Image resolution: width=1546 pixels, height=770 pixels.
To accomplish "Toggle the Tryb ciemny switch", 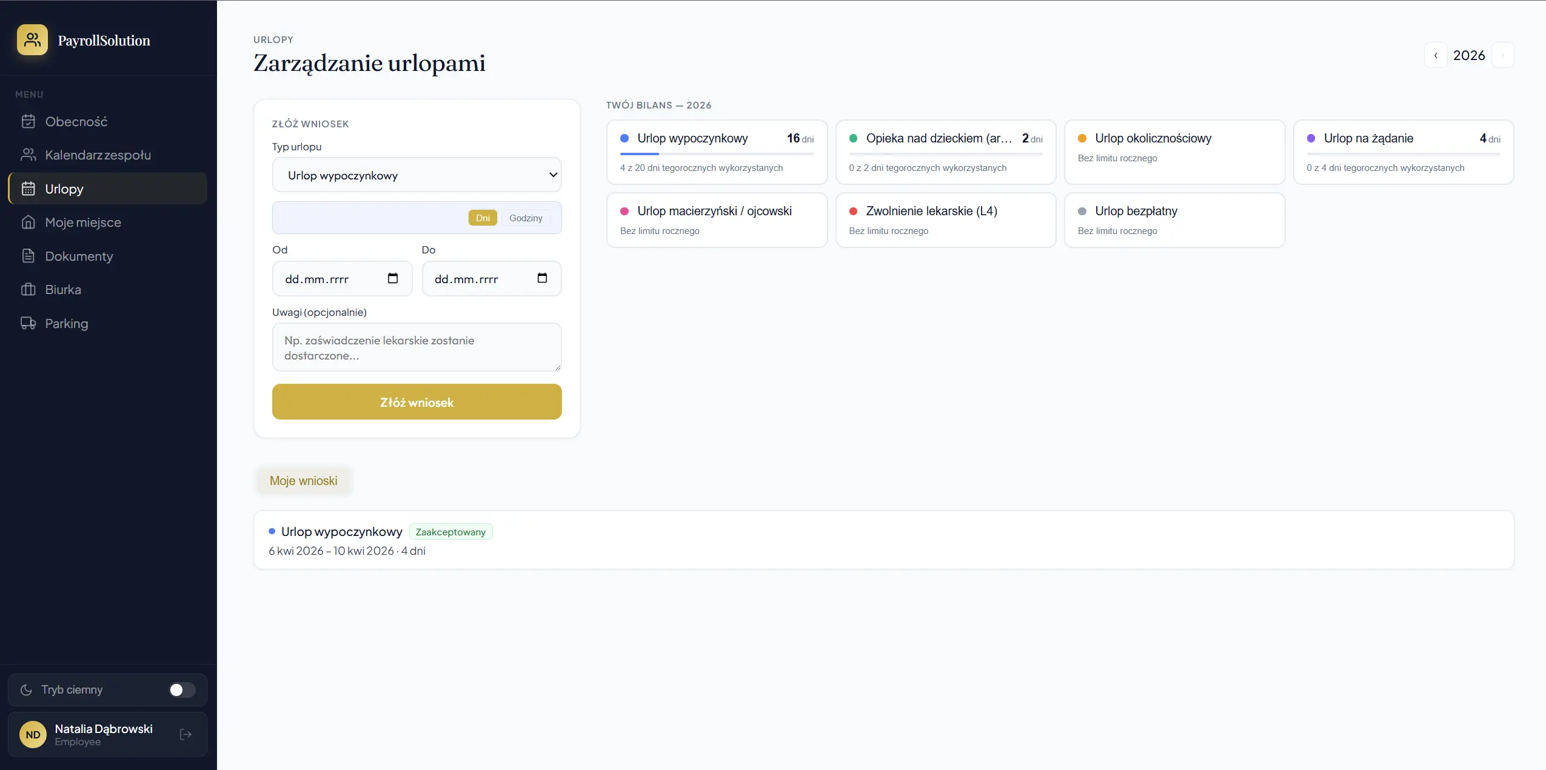I will (182, 690).
